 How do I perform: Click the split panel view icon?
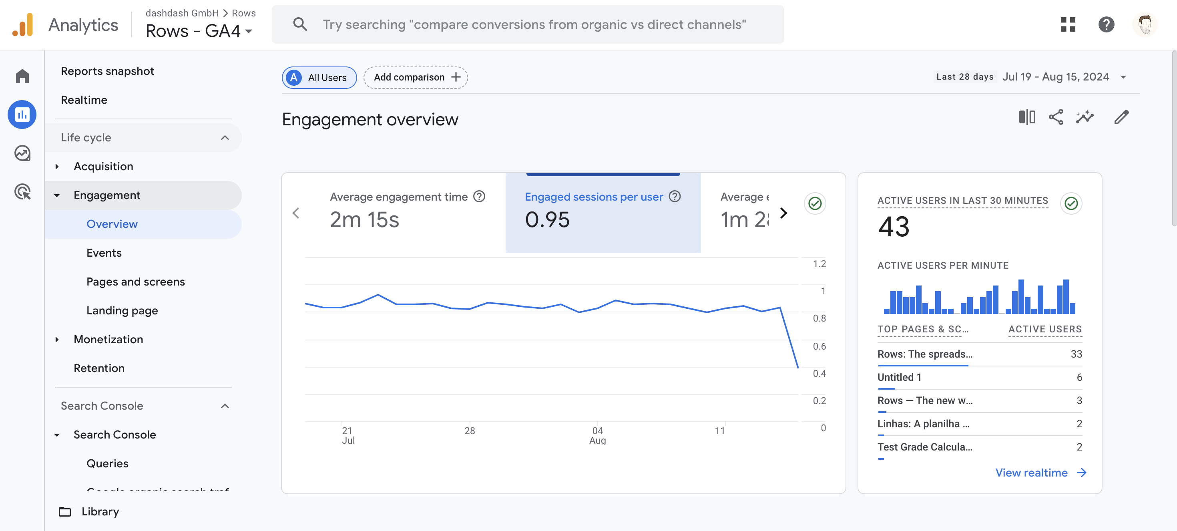click(1027, 117)
